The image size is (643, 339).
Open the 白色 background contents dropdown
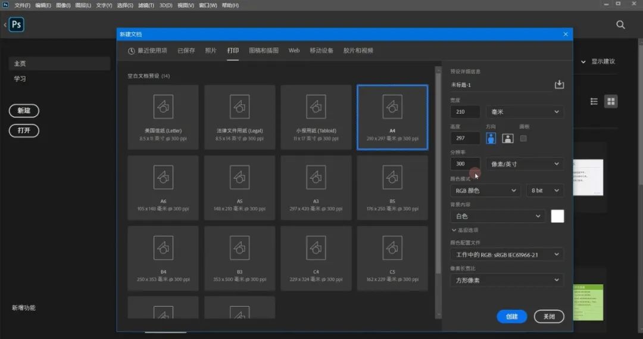point(498,216)
